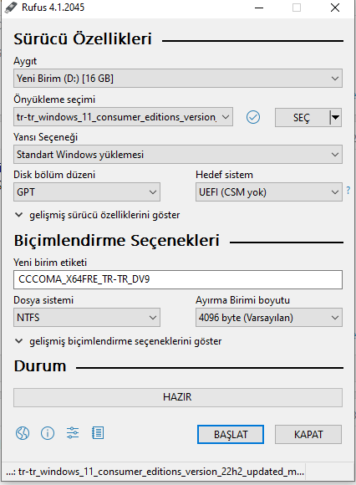Minimize the Rufus window

pyautogui.click(x=259, y=8)
